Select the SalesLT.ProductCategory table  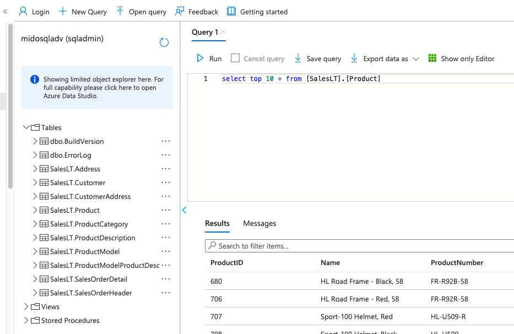click(x=89, y=224)
